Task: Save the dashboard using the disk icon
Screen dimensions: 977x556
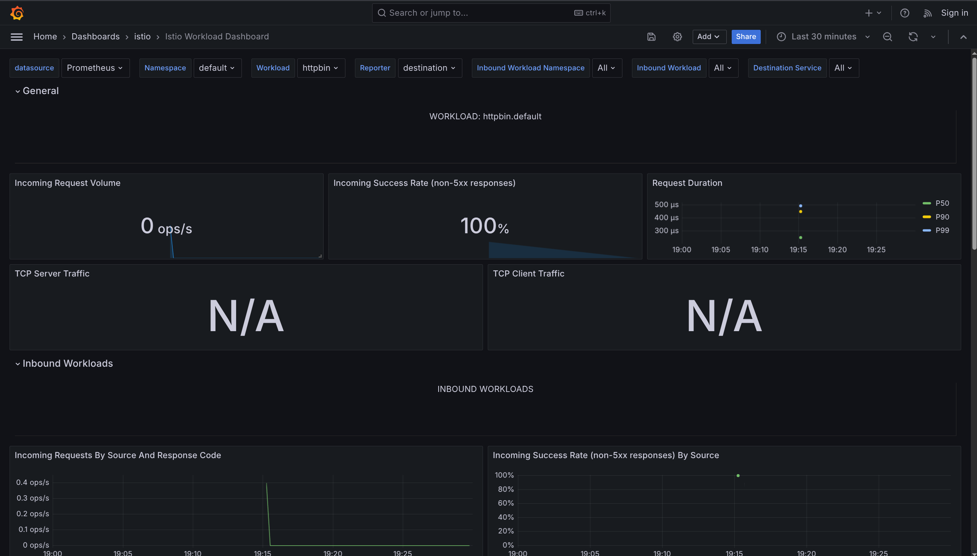Action: [x=651, y=37]
